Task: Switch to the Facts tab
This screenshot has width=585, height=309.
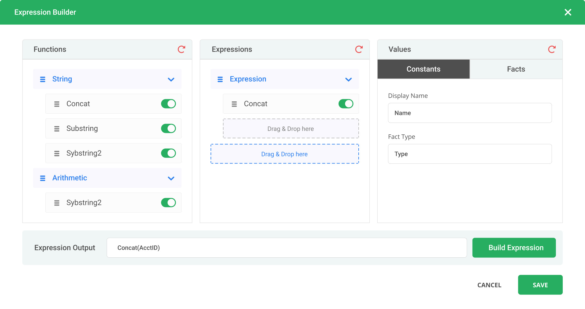Action: tap(516, 69)
